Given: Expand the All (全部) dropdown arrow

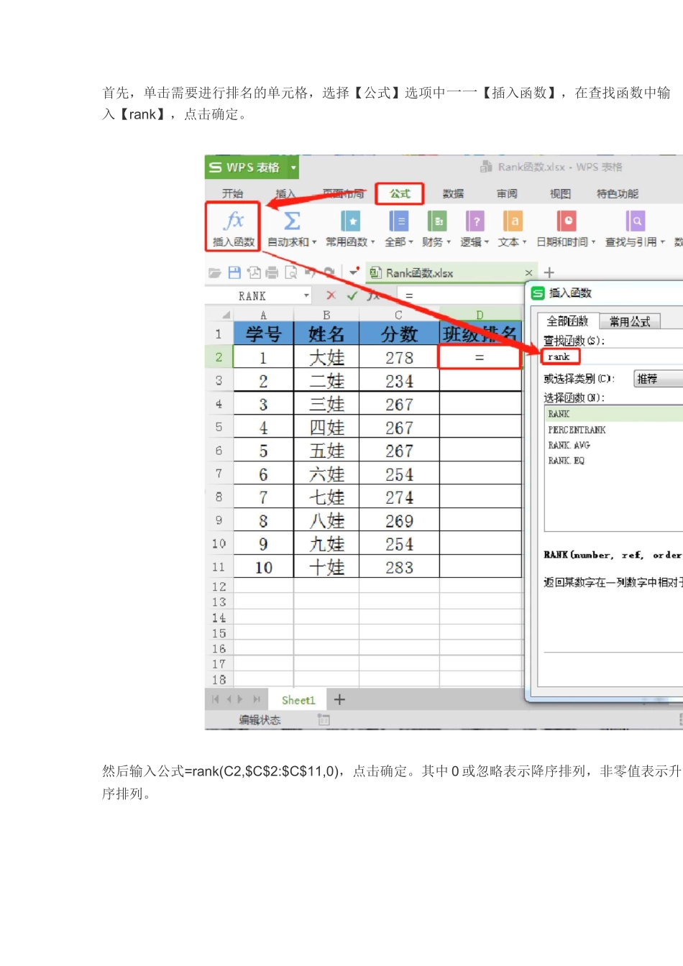Looking at the screenshot, I should (411, 242).
